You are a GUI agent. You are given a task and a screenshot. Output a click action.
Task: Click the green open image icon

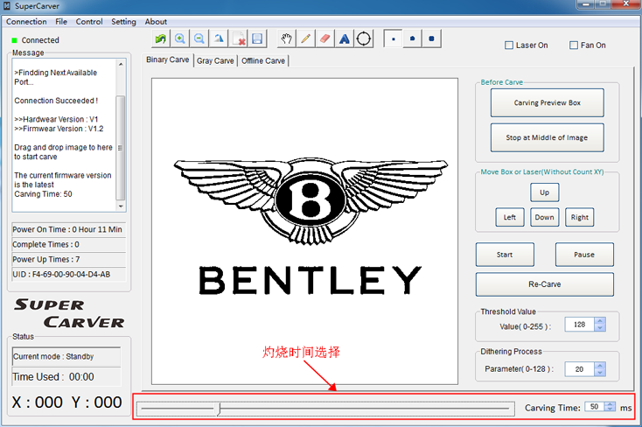(x=161, y=38)
